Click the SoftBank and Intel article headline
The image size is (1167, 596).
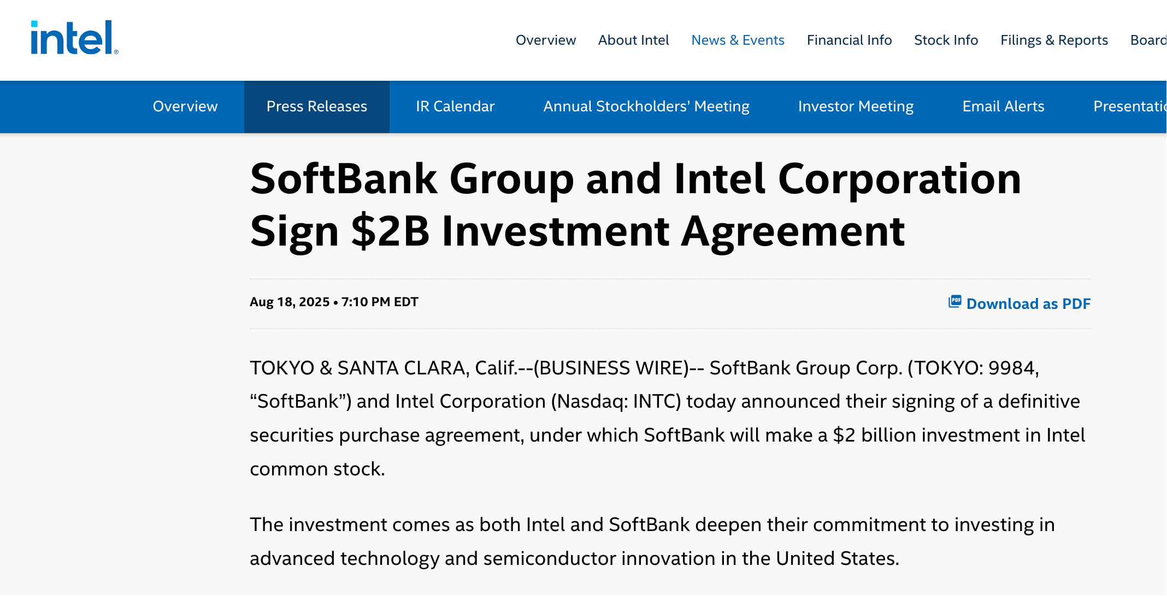coord(635,205)
